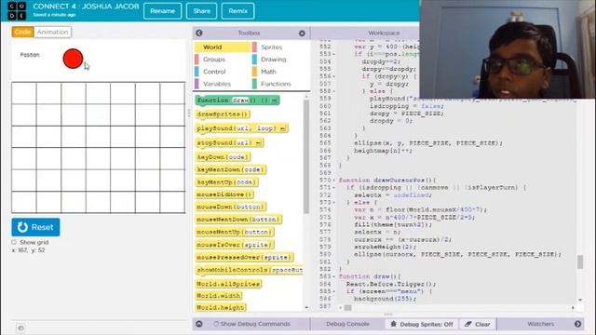This screenshot has height=335, width=596.
Task: Click the World.height block
Action: (221, 307)
